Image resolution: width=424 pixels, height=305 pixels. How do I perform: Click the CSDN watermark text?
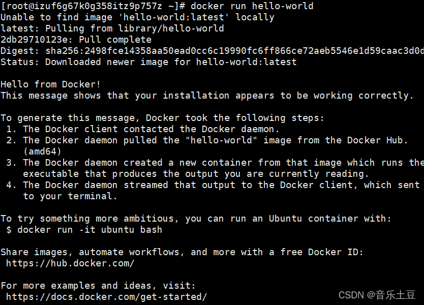click(377, 295)
